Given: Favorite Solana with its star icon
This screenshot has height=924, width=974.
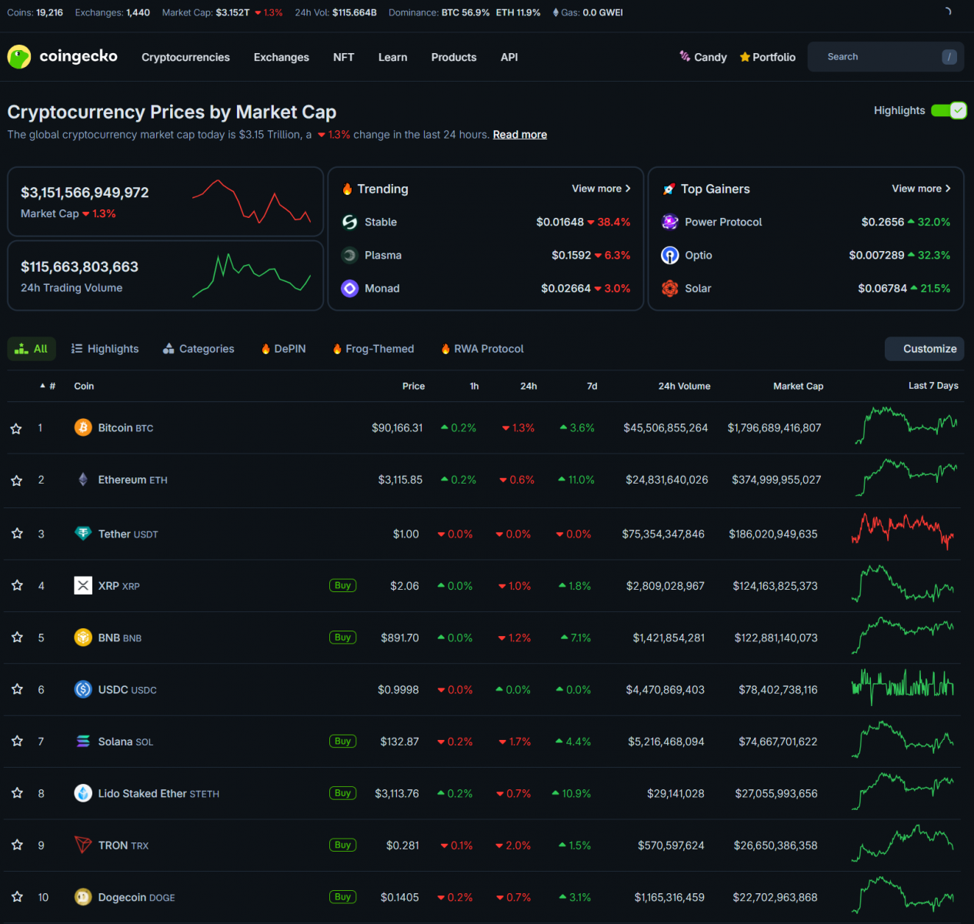Looking at the screenshot, I should [x=17, y=741].
